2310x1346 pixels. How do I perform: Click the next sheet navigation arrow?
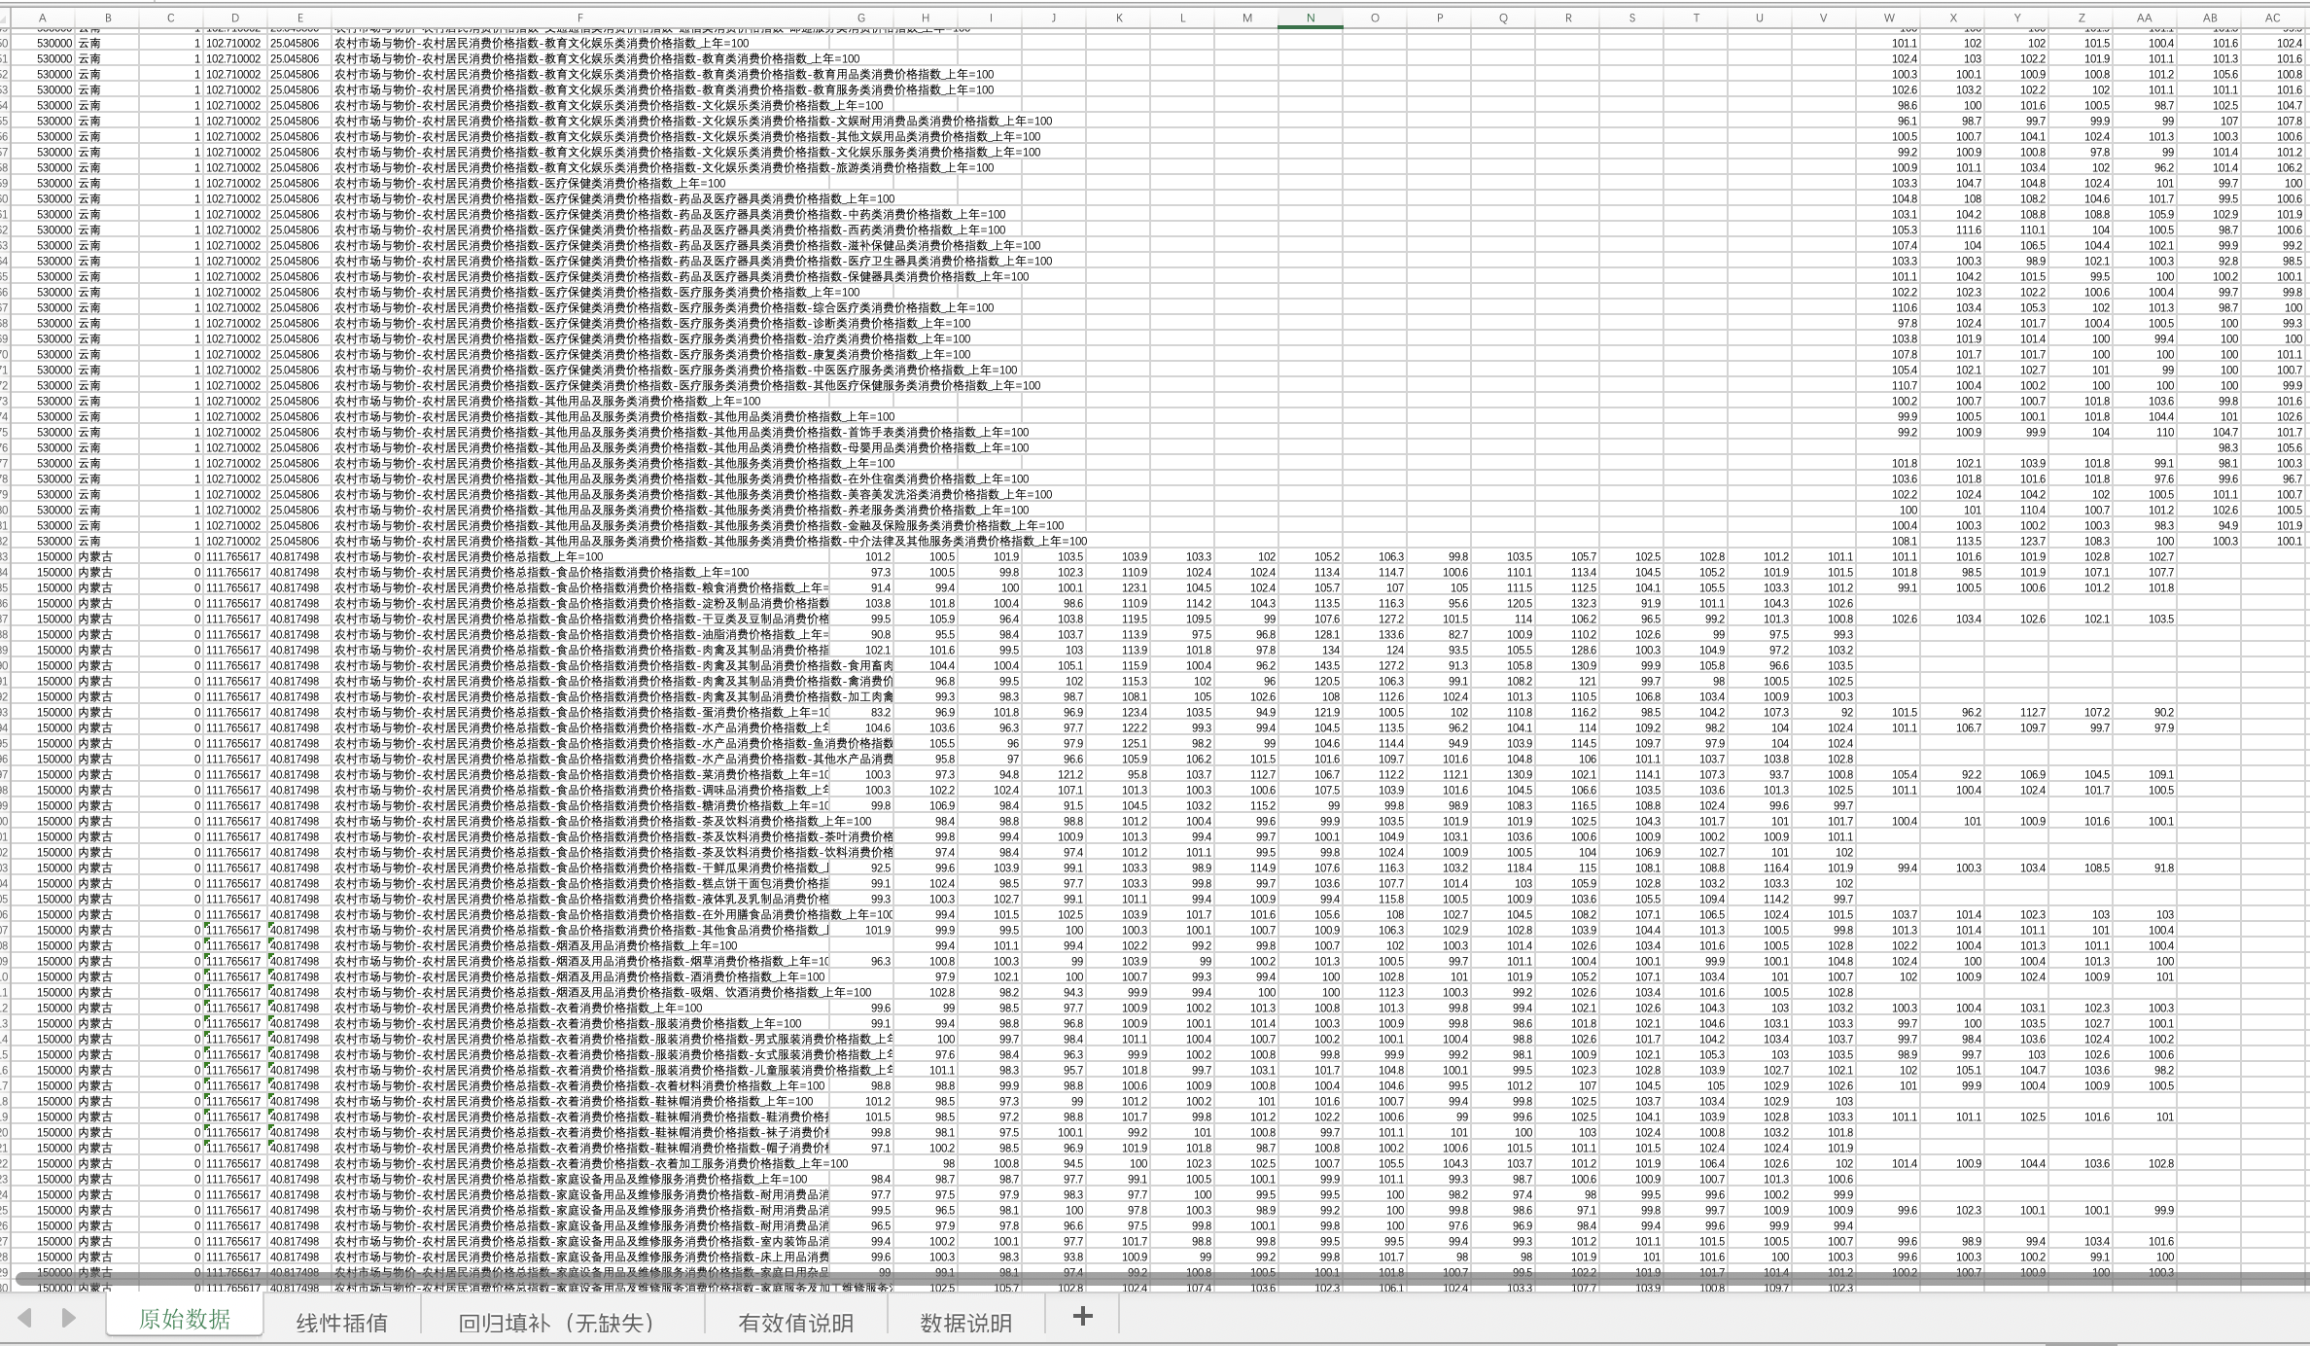tap(68, 1318)
